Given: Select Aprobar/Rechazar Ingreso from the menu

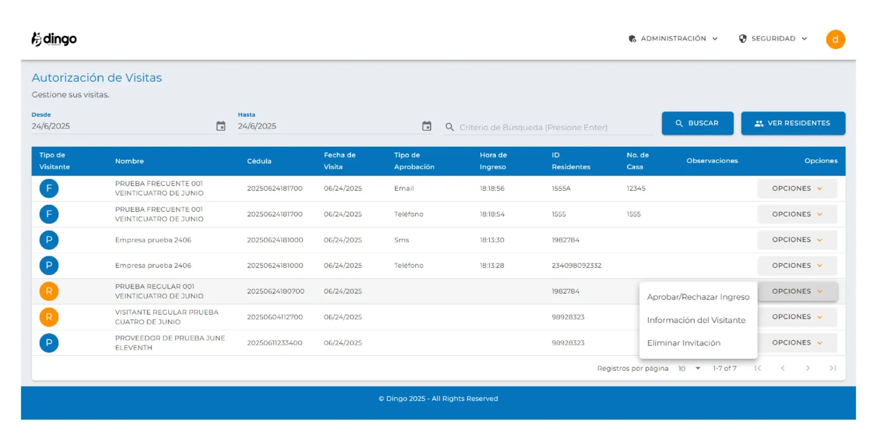Looking at the screenshot, I should (698, 297).
